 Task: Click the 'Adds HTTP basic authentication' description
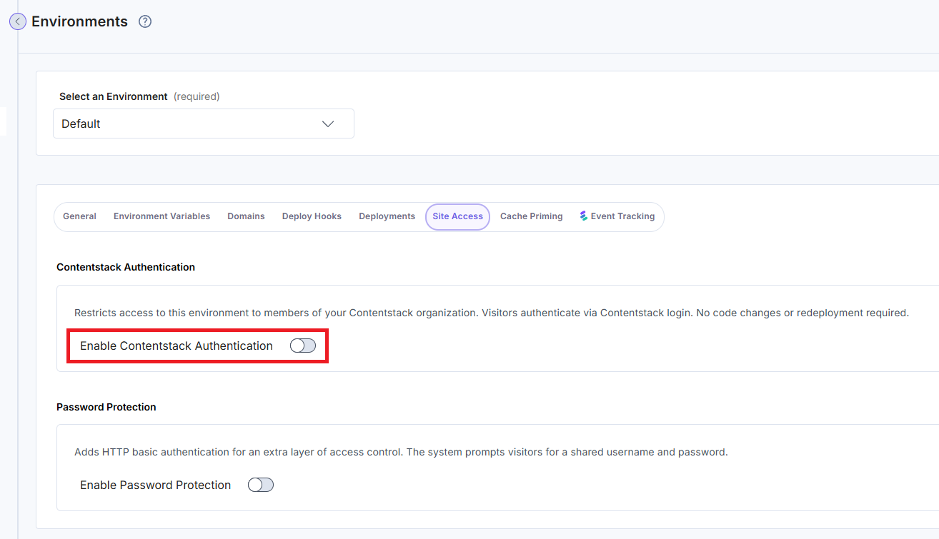(x=401, y=452)
